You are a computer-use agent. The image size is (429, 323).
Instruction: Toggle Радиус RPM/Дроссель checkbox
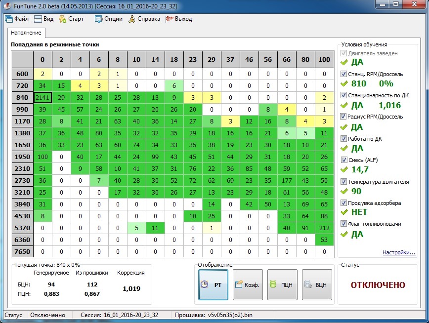coord(343,117)
